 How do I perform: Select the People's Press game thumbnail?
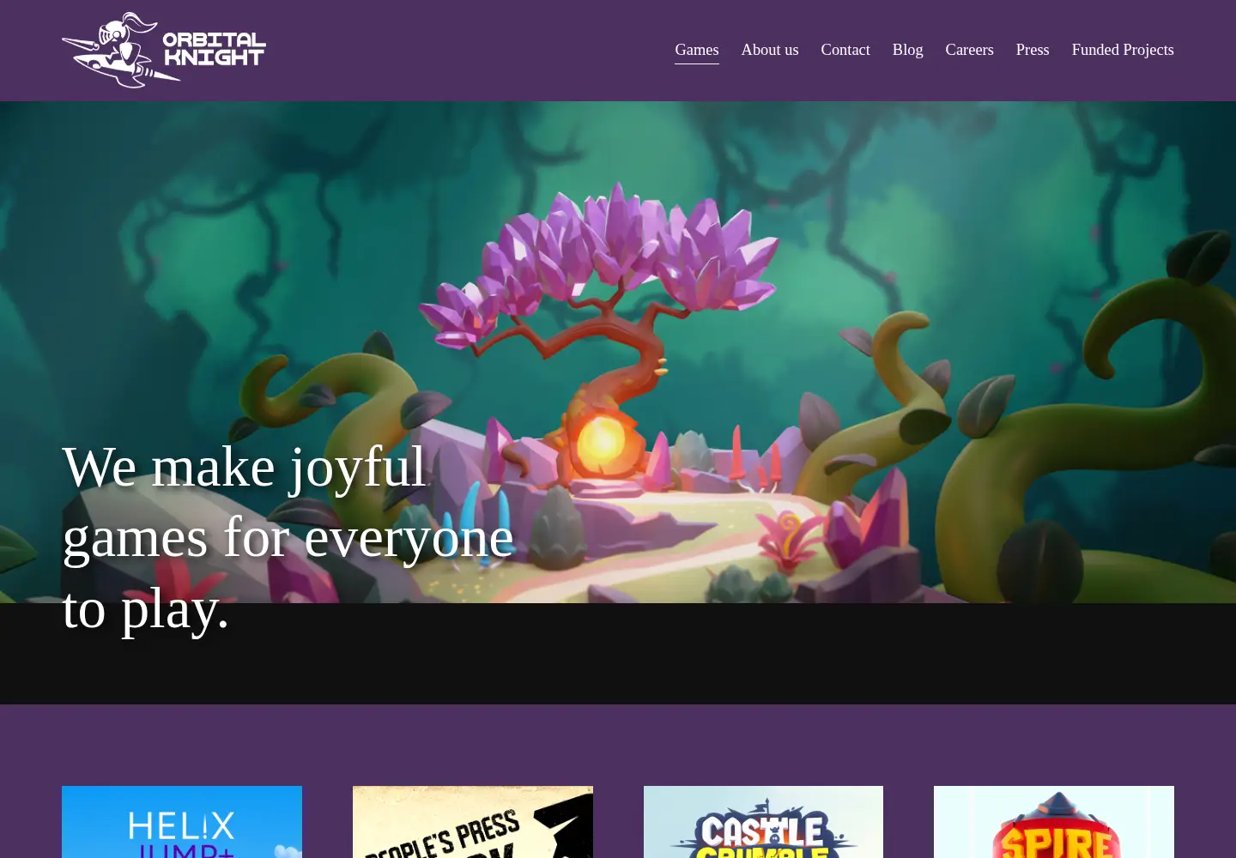point(473,822)
